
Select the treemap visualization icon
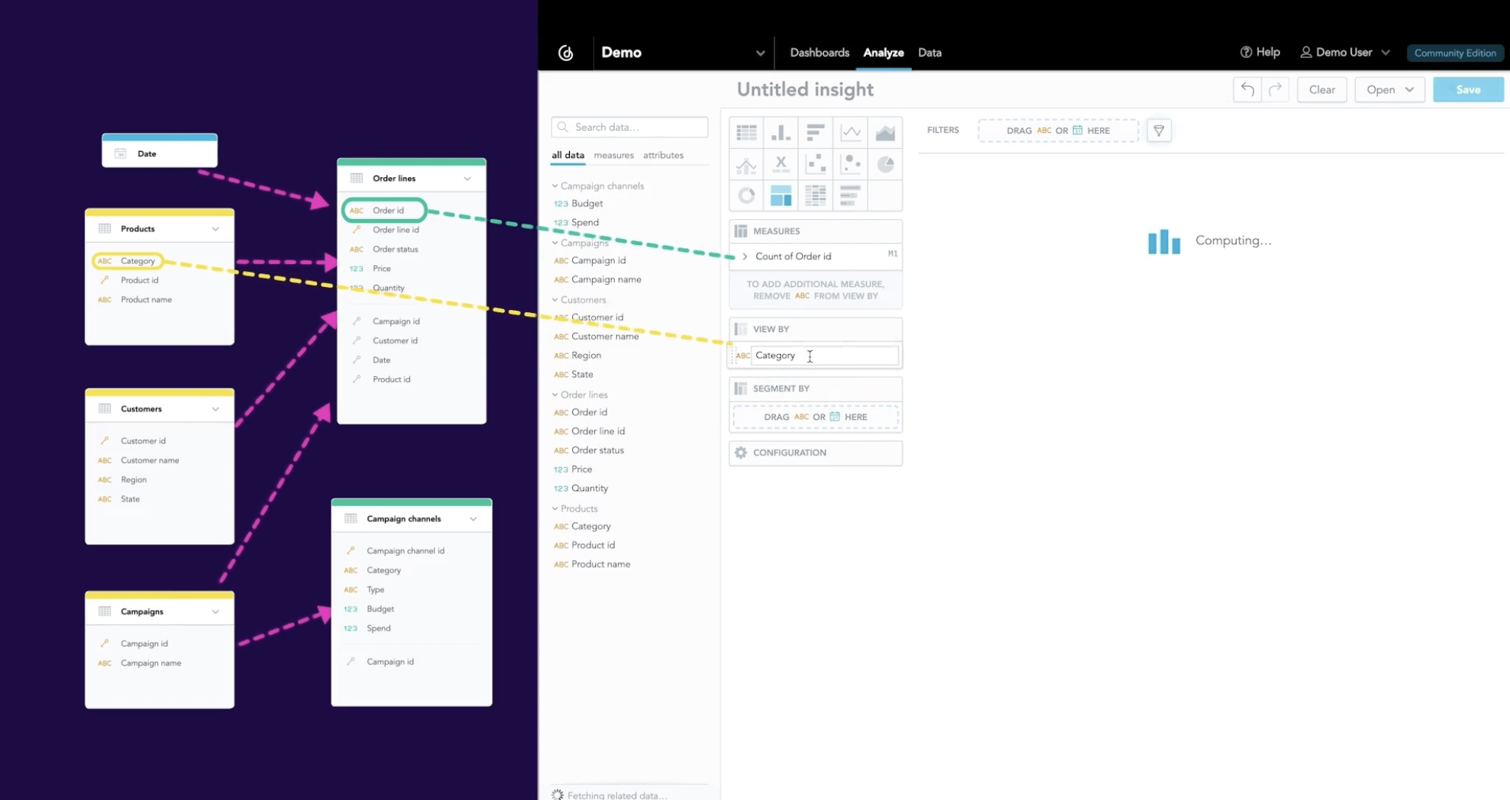[781, 196]
